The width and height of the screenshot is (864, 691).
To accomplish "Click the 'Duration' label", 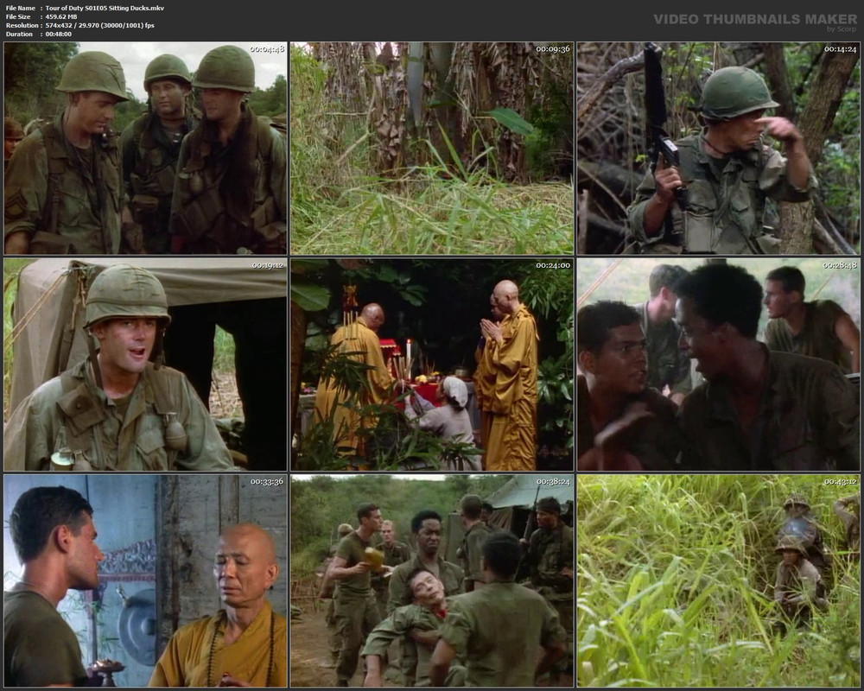I will click(x=19, y=35).
